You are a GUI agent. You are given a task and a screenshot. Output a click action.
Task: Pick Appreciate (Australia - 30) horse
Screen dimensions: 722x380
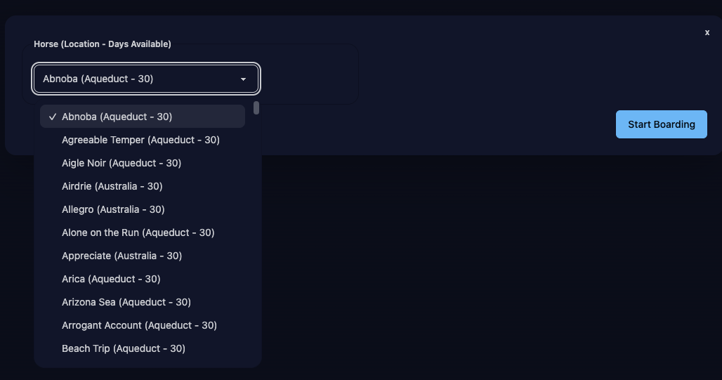[x=122, y=256]
